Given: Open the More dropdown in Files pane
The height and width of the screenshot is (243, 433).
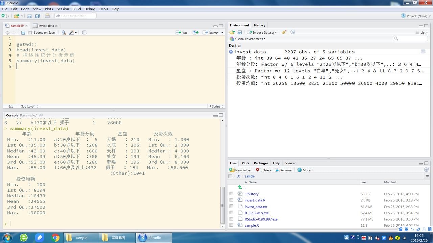Looking at the screenshot, I should tap(305, 170).
